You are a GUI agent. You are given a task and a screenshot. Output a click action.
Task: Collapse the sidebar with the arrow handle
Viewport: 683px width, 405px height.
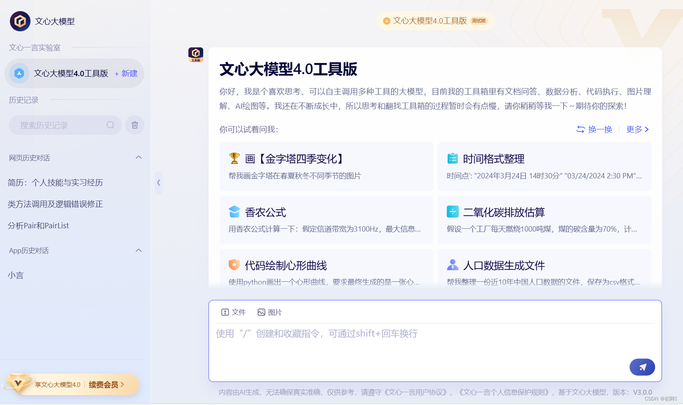159,183
